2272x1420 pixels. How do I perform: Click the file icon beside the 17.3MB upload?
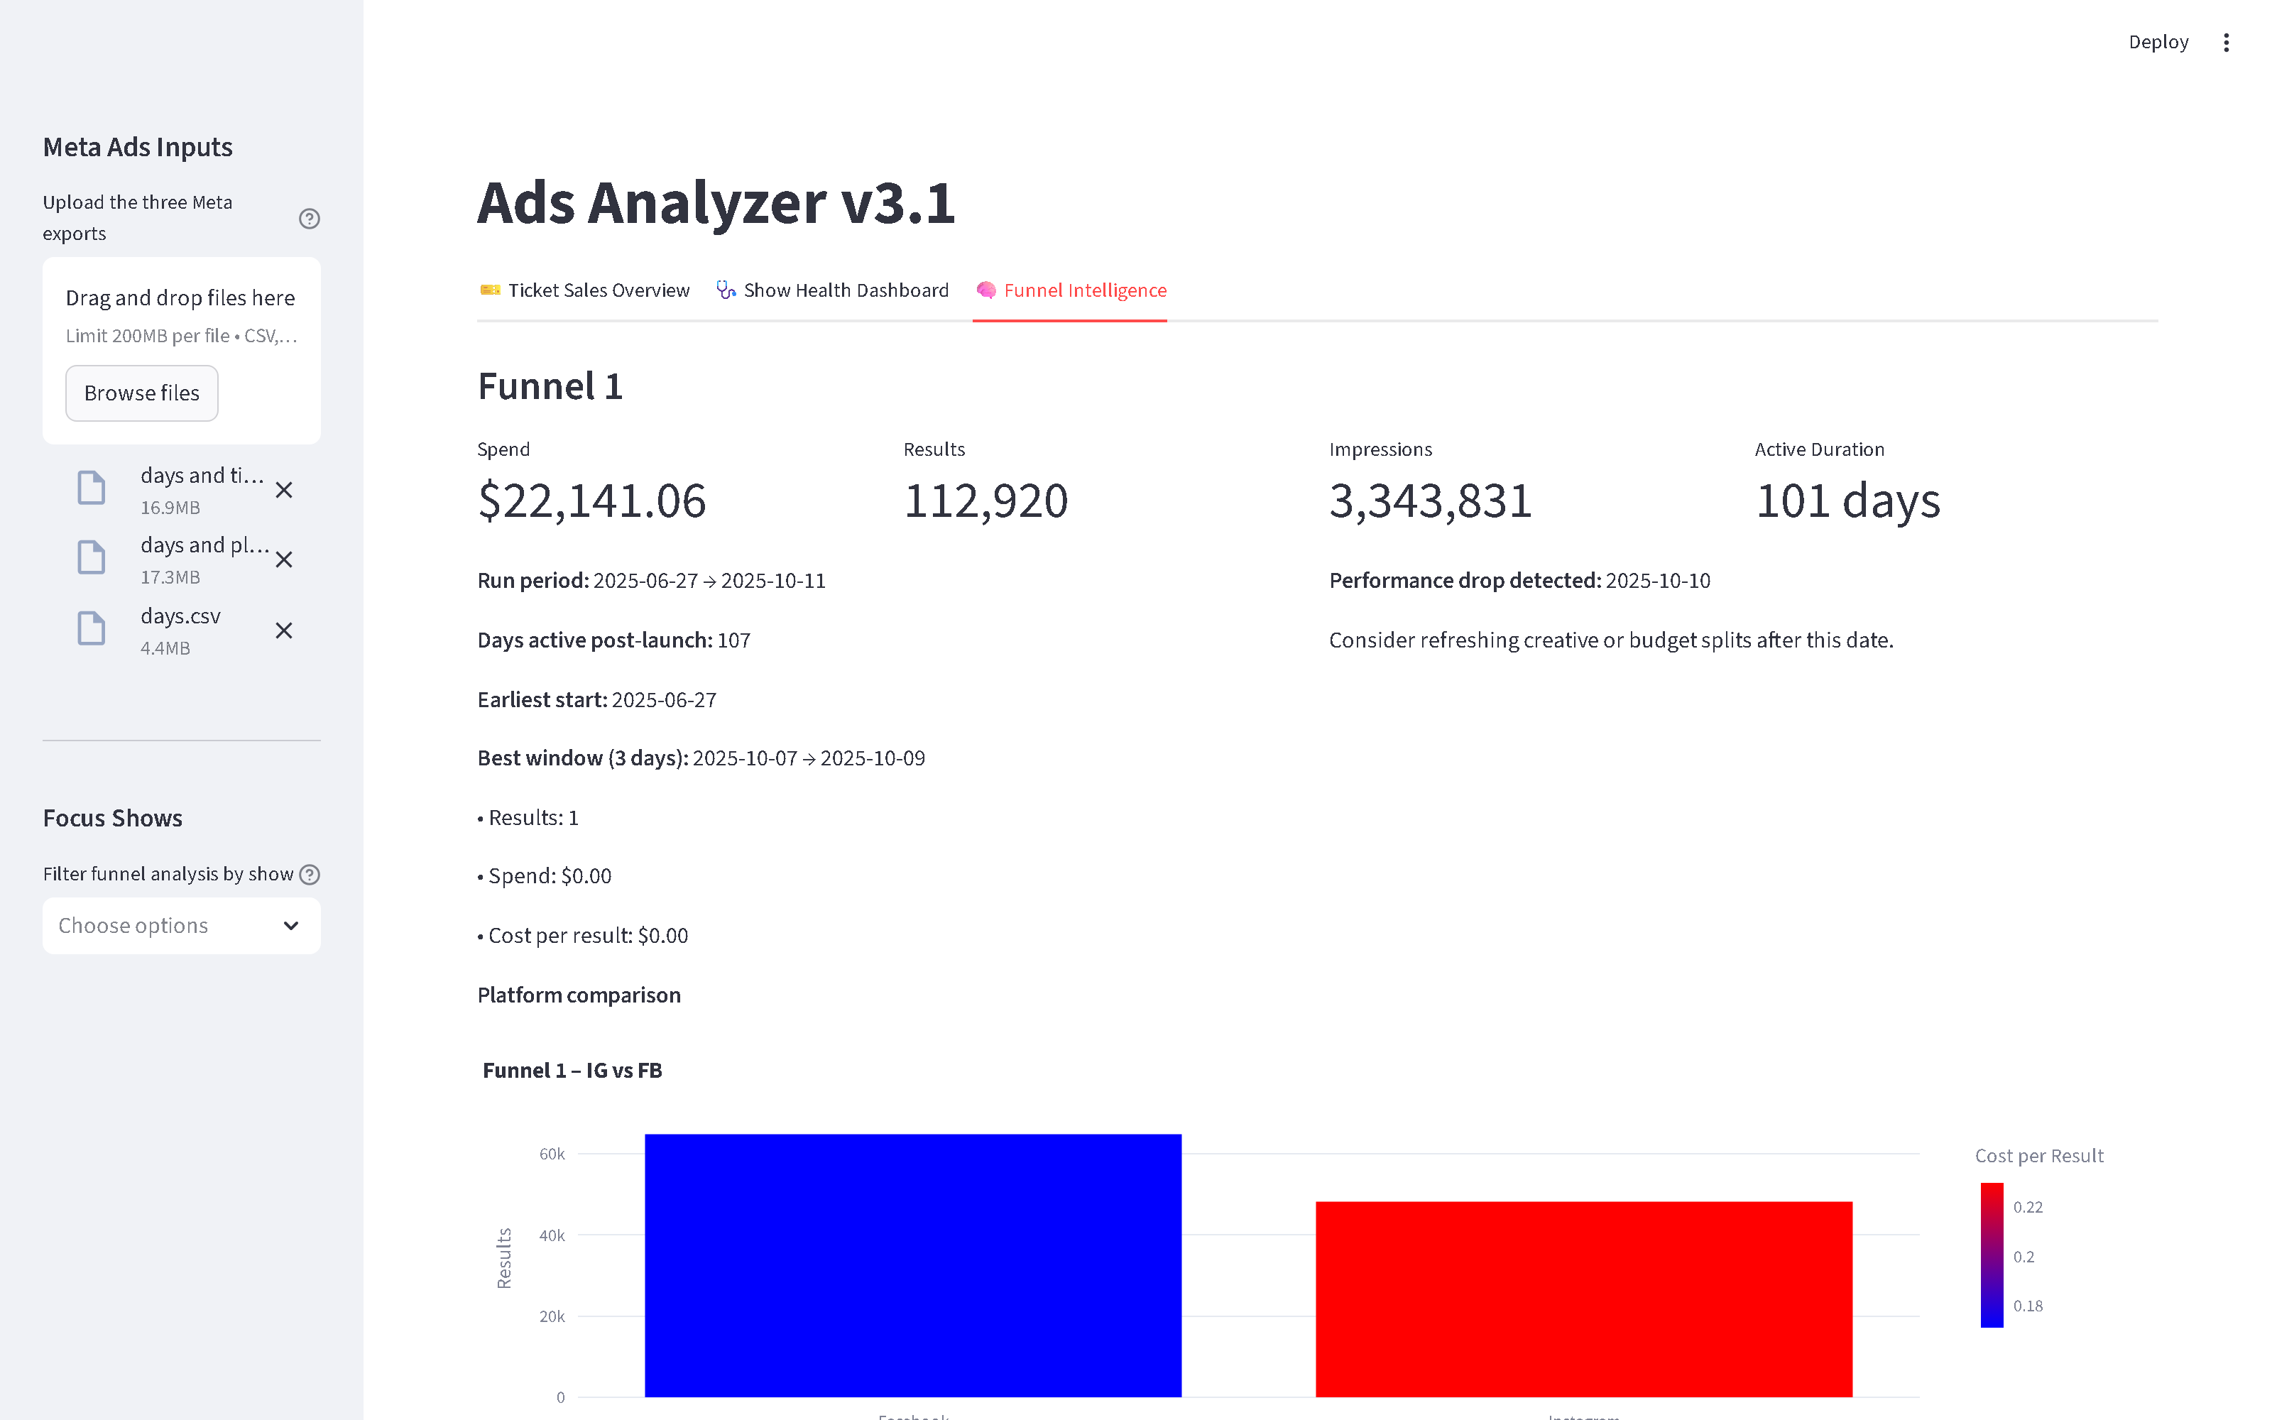click(91, 557)
